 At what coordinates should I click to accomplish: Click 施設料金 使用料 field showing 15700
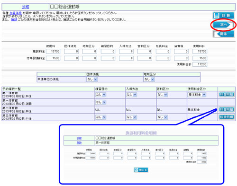53,51
